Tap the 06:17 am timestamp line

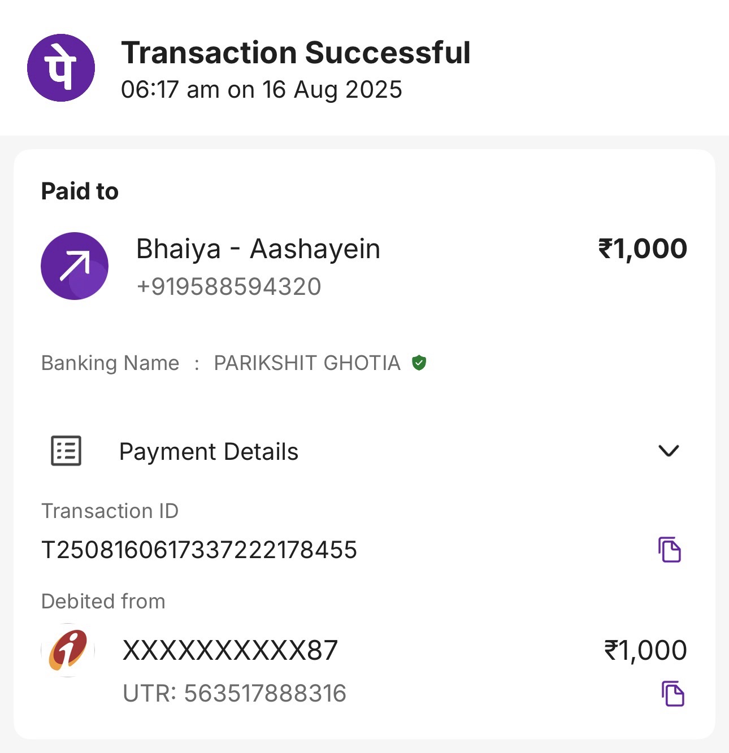pos(262,90)
